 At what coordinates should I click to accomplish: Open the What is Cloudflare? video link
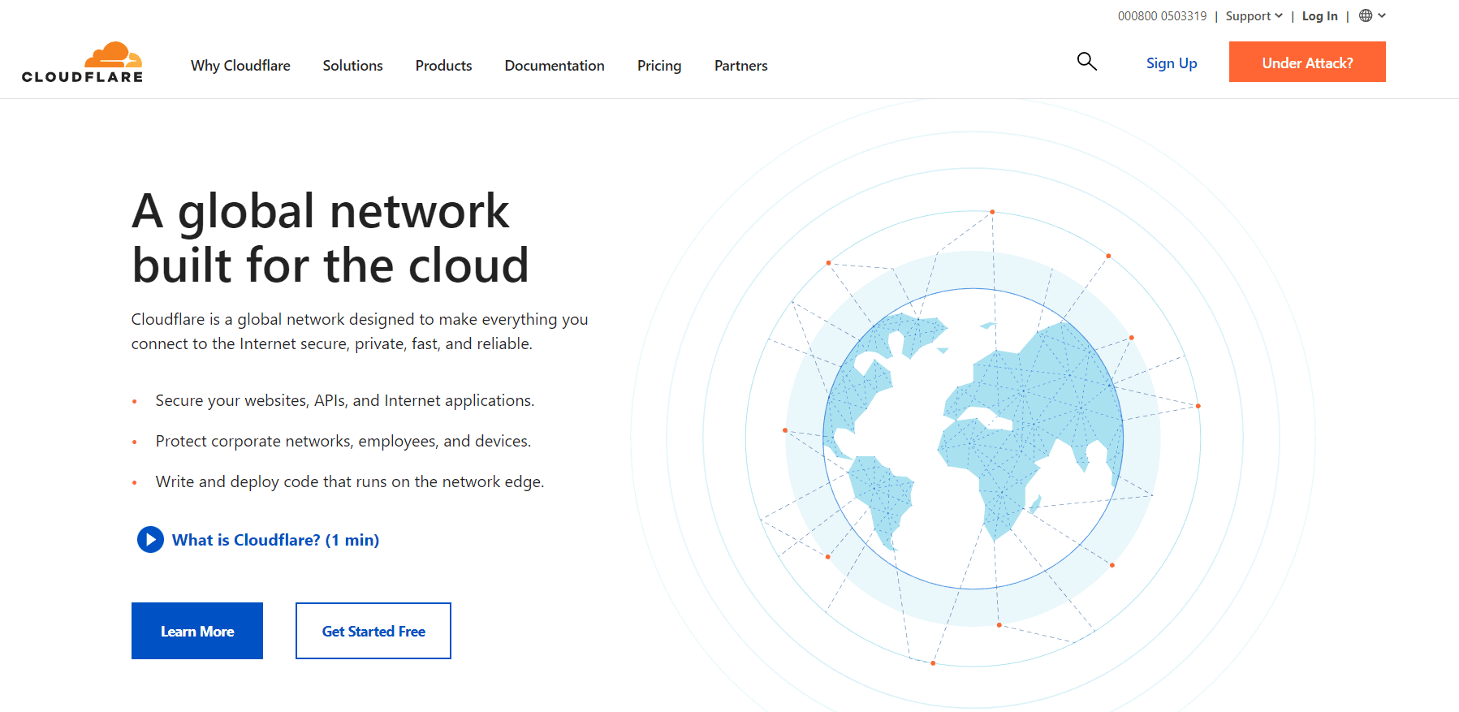pyautogui.click(x=274, y=540)
